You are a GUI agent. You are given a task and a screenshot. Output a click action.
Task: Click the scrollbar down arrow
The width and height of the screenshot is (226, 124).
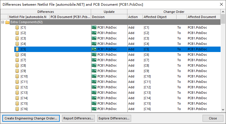tap(223, 110)
